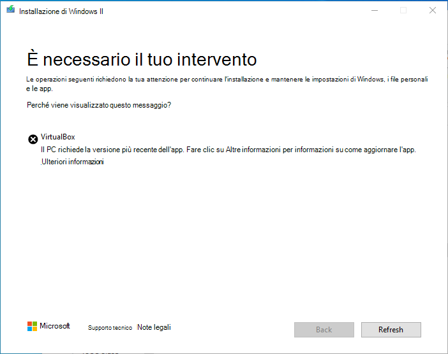Open 'Perché viene visualizzato questo messaggio?' link
Viewport: 448px width, 354px height.
(x=99, y=105)
